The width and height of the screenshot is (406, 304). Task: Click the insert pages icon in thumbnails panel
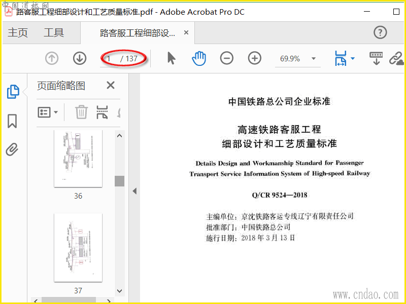point(102,112)
